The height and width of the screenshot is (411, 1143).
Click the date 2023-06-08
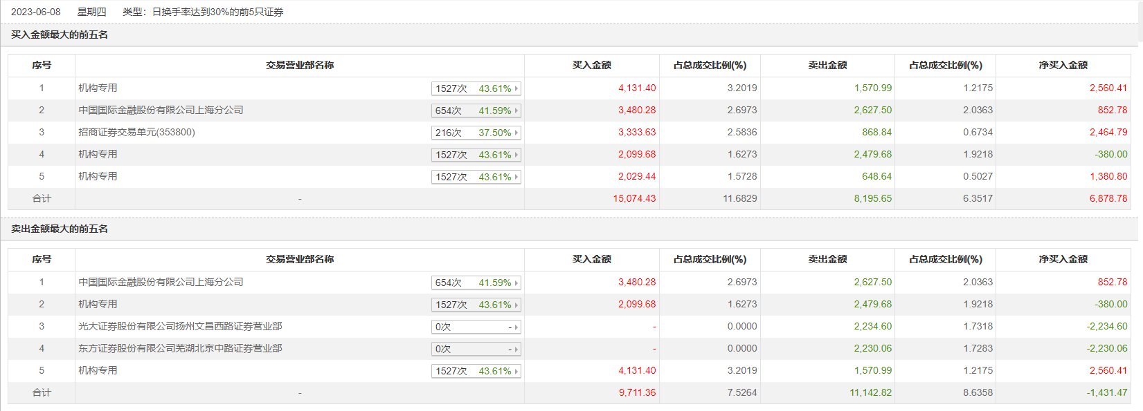point(36,12)
